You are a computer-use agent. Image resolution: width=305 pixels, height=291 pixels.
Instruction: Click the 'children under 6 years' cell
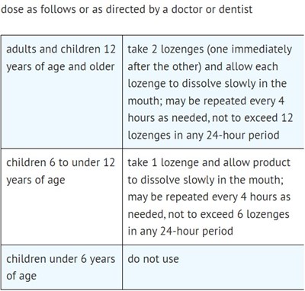pos(62,267)
